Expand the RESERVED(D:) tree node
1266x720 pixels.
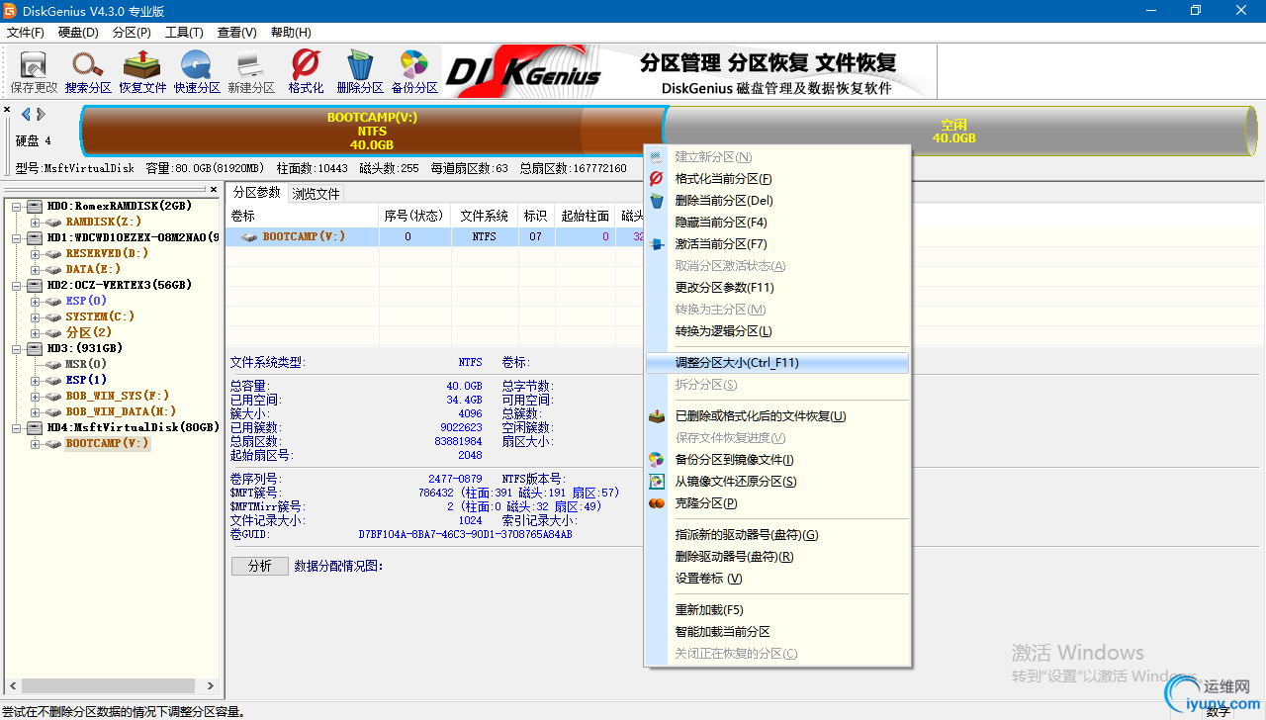(35, 253)
